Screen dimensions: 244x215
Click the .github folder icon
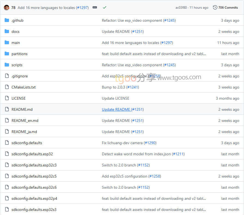(7, 20)
